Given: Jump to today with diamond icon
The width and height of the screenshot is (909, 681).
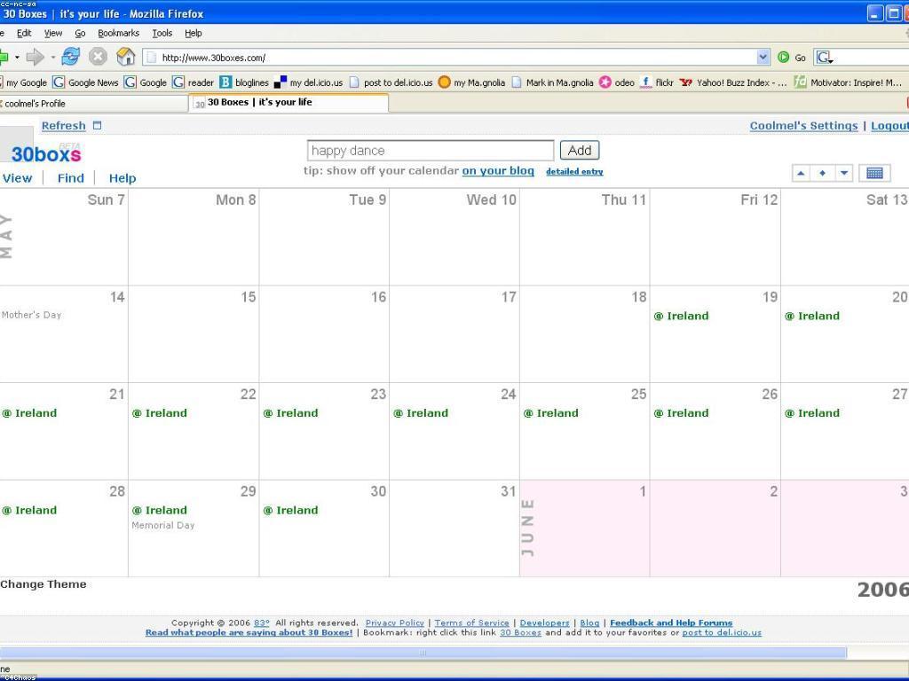Looking at the screenshot, I should tap(822, 173).
